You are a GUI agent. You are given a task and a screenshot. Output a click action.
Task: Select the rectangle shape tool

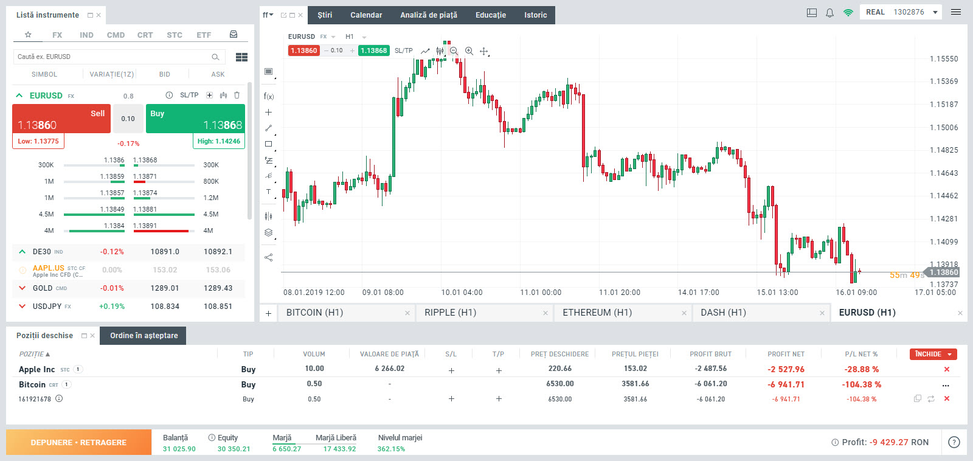pos(268,144)
